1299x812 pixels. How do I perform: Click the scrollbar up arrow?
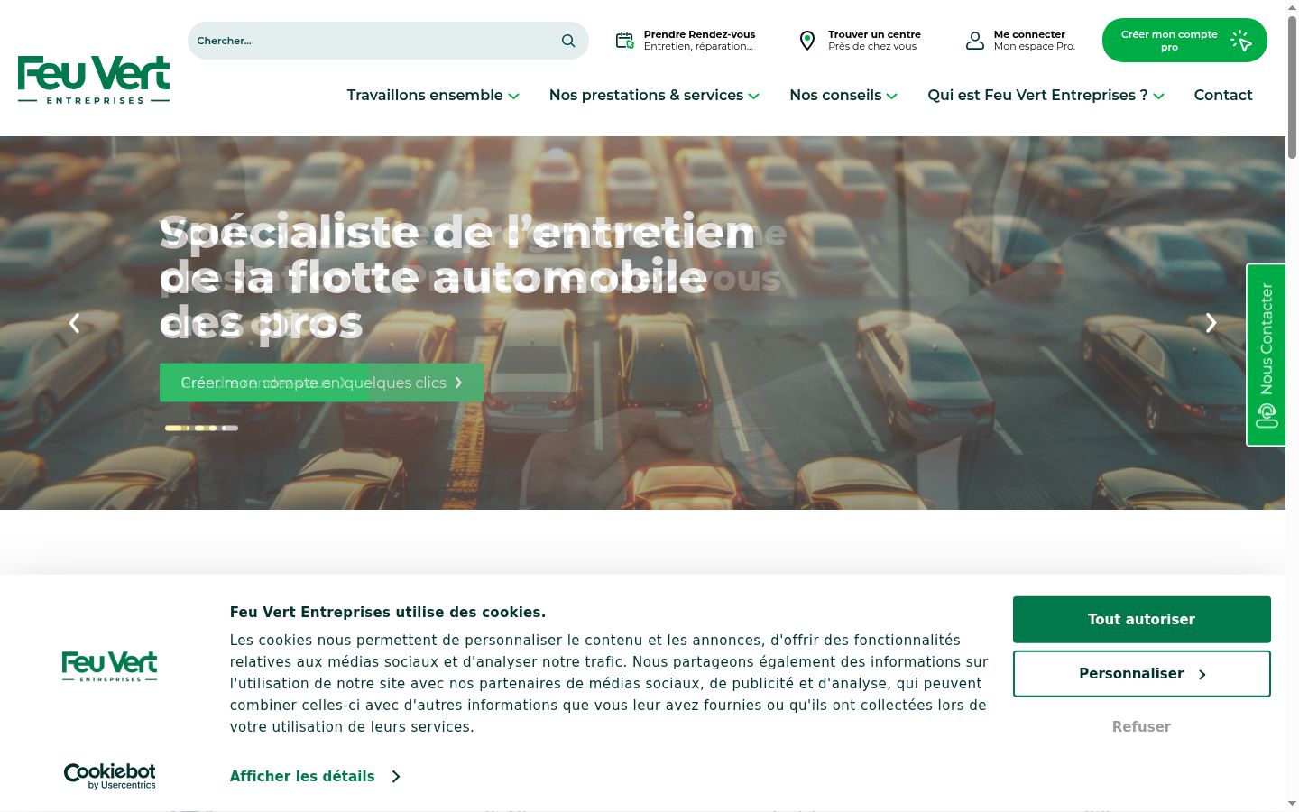click(1292, 7)
